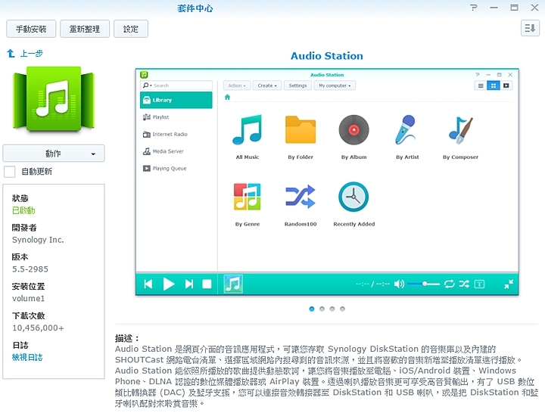This screenshot has height=413, width=545.
Task: Click the volume slider handle
Action: tap(425, 284)
